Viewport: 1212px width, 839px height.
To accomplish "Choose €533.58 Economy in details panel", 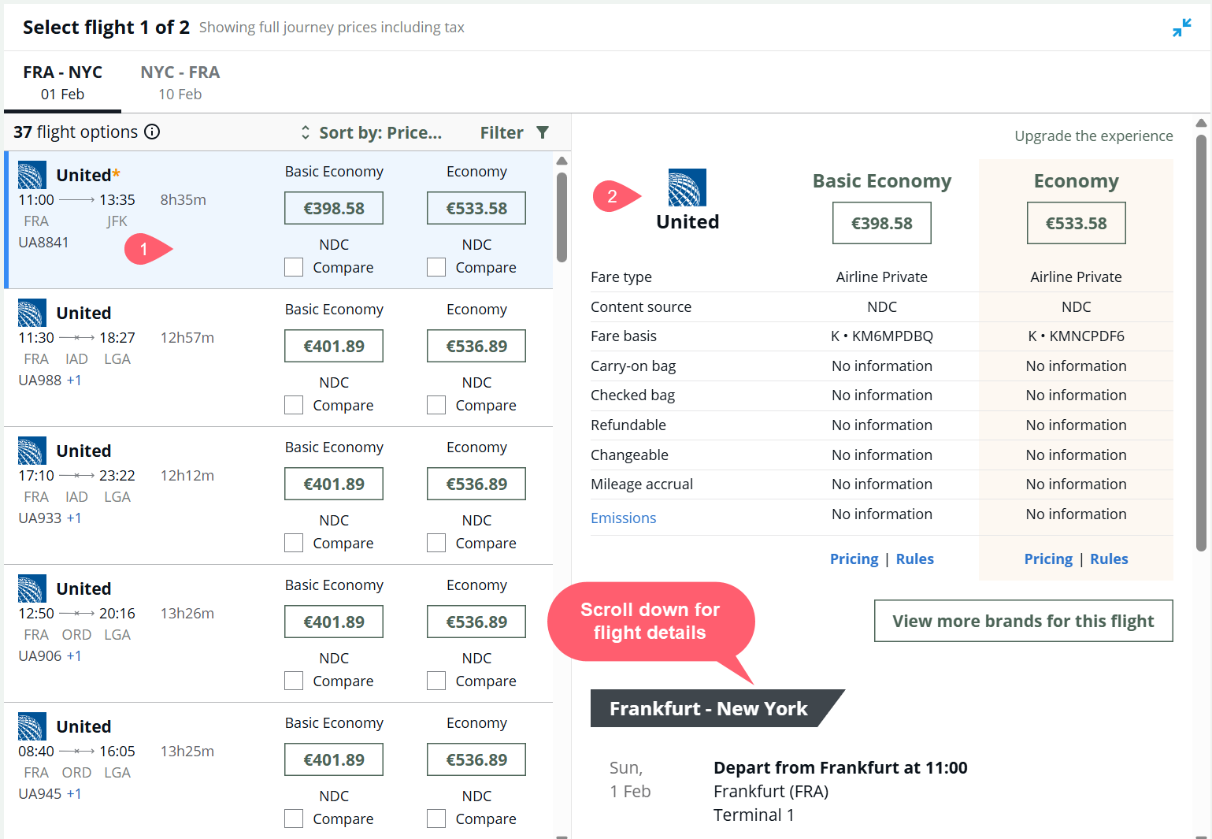I will [x=1077, y=223].
